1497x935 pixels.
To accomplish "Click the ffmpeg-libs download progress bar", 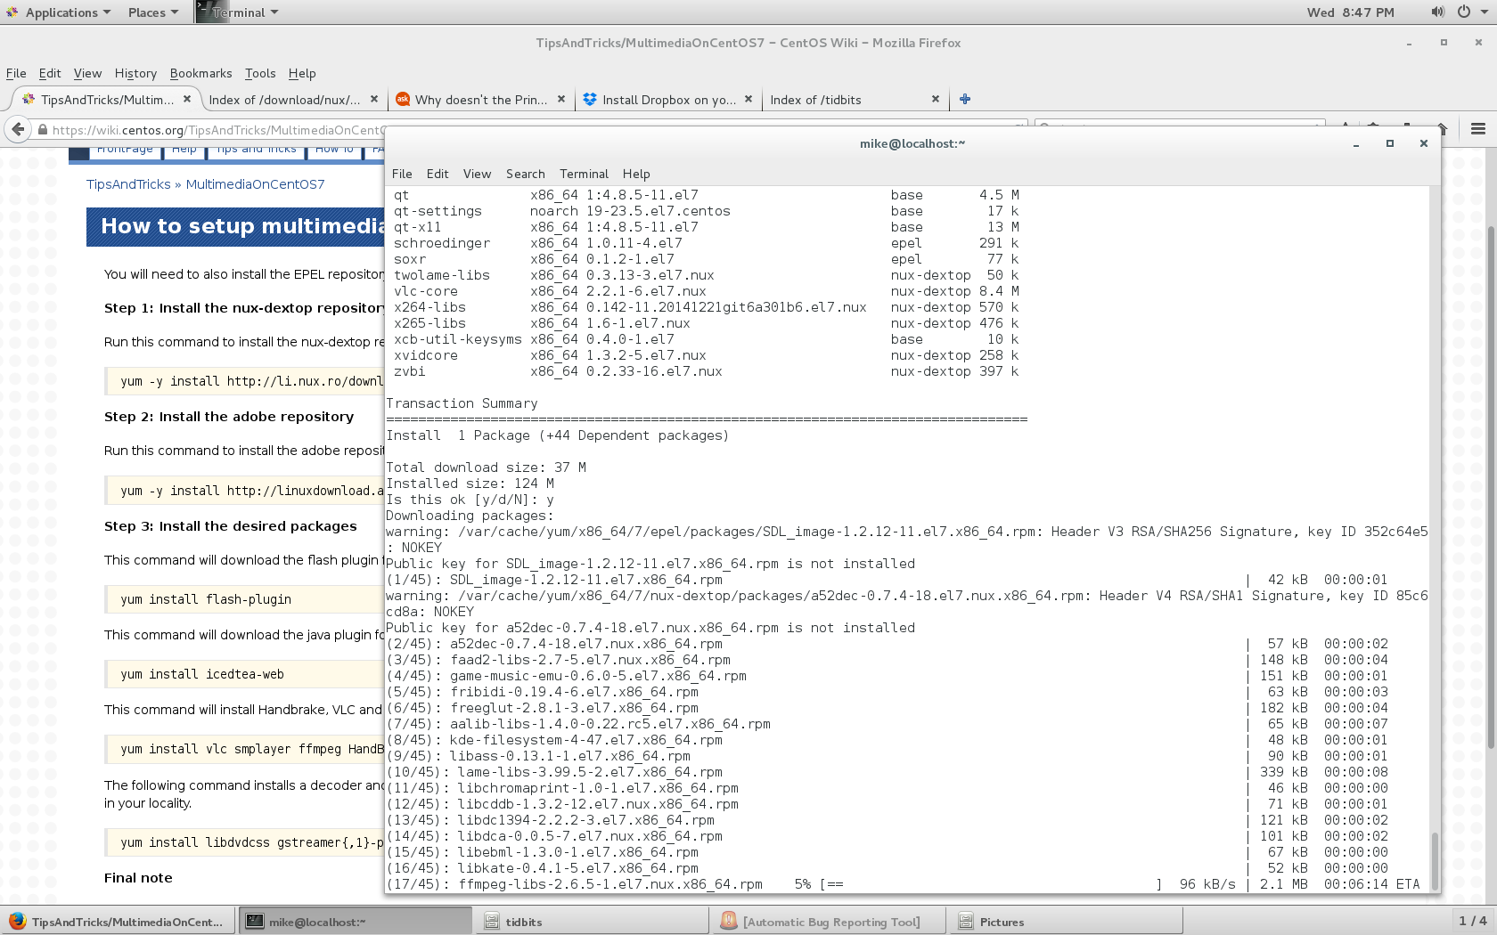I will click(991, 884).
